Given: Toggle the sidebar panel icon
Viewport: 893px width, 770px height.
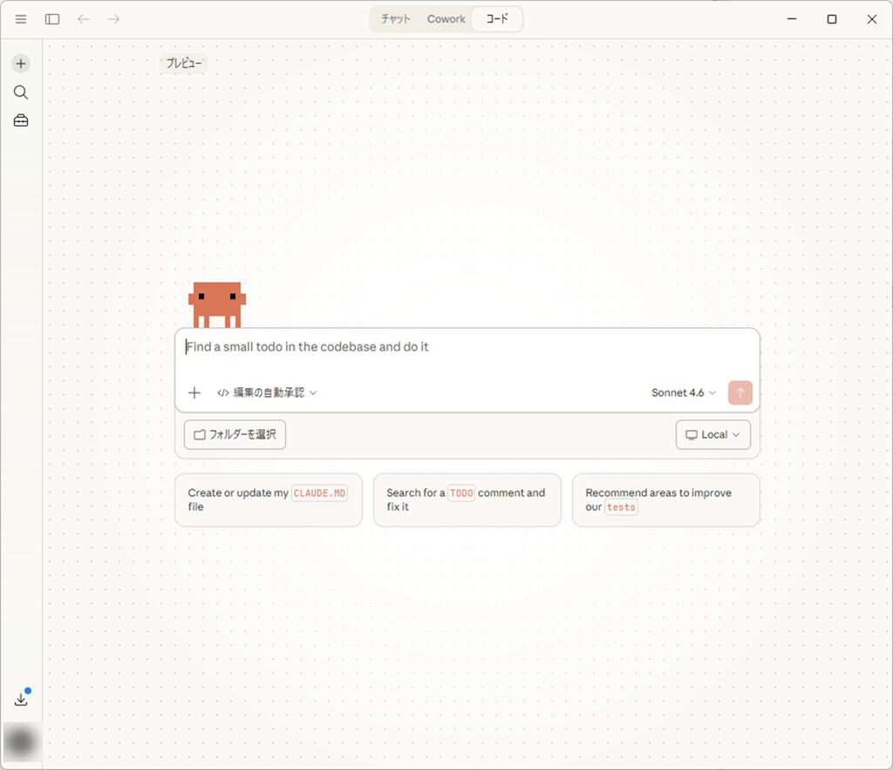Looking at the screenshot, I should [x=52, y=19].
